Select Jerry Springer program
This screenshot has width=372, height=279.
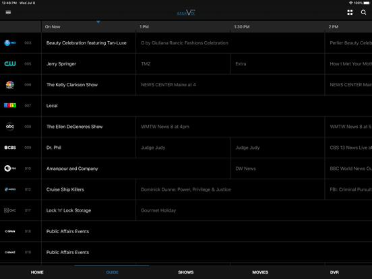(x=88, y=64)
